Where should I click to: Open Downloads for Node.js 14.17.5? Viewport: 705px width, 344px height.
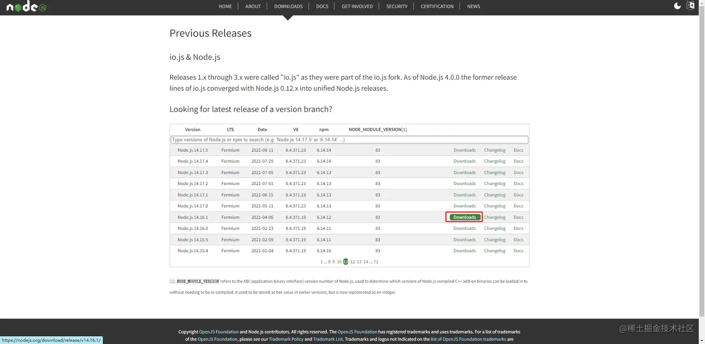point(465,150)
